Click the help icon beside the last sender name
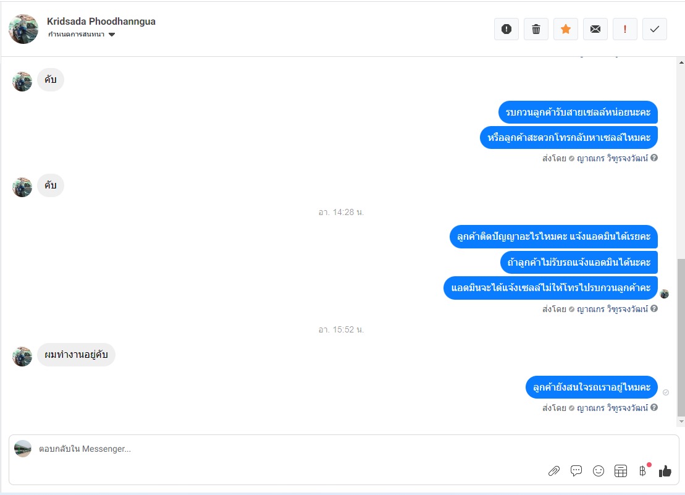 click(x=654, y=407)
